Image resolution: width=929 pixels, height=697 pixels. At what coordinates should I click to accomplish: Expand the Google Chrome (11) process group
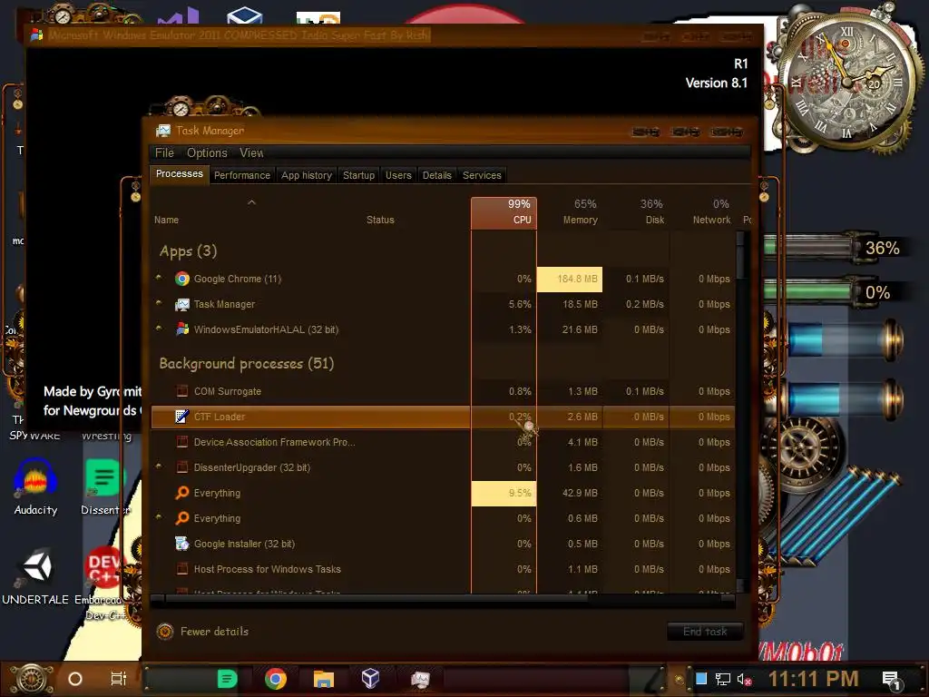(x=159, y=278)
